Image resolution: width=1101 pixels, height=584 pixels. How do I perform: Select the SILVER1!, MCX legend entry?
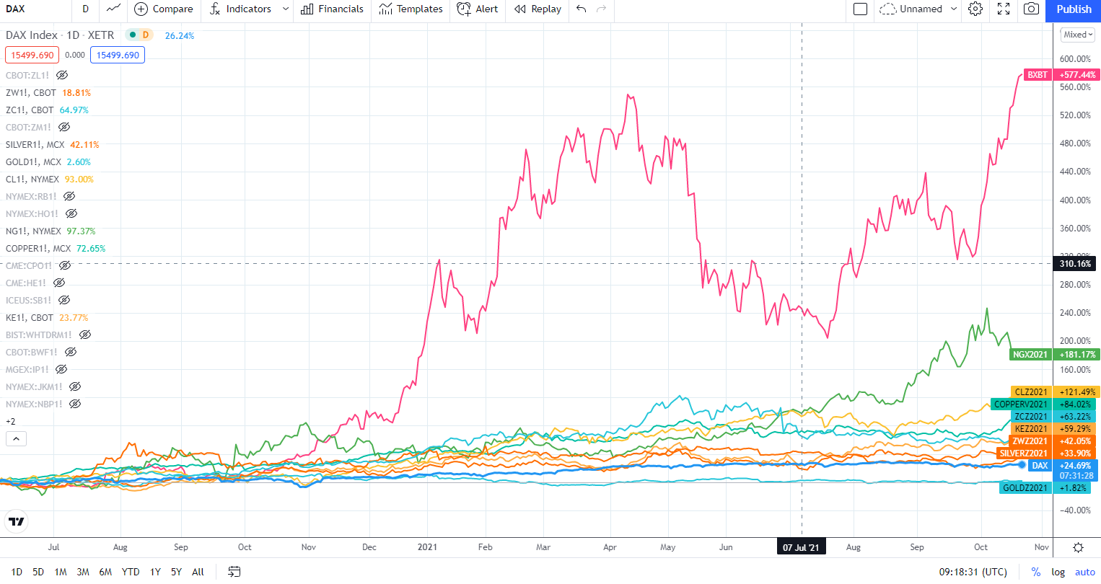click(35, 144)
